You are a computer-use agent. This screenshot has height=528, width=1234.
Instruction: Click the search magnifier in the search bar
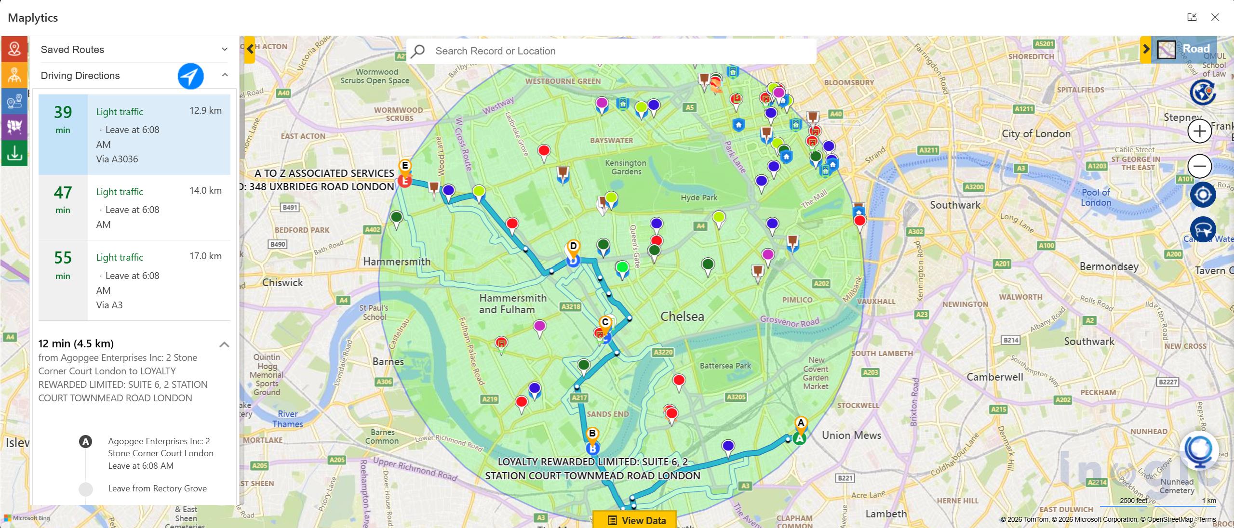point(418,51)
